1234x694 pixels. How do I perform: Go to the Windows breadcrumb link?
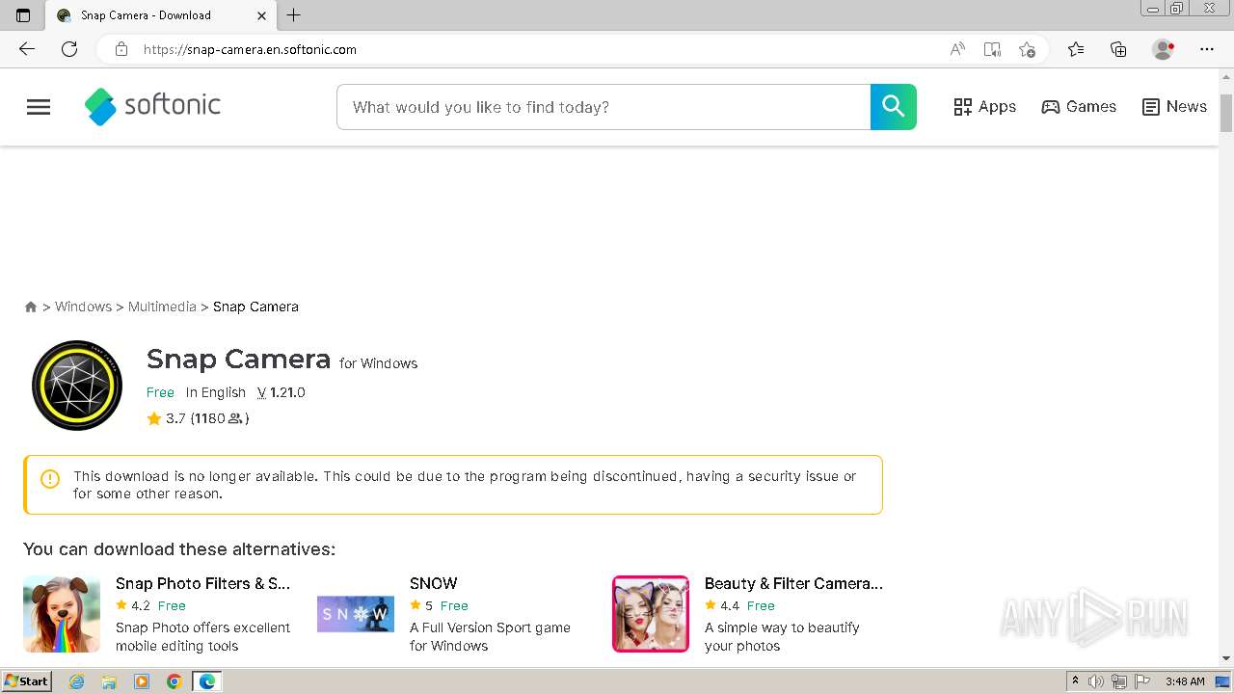coord(83,307)
